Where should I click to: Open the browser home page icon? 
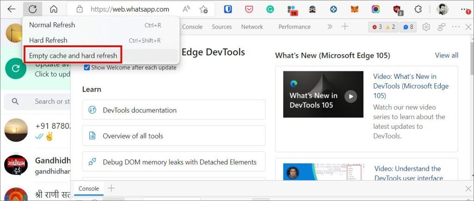tap(54, 9)
